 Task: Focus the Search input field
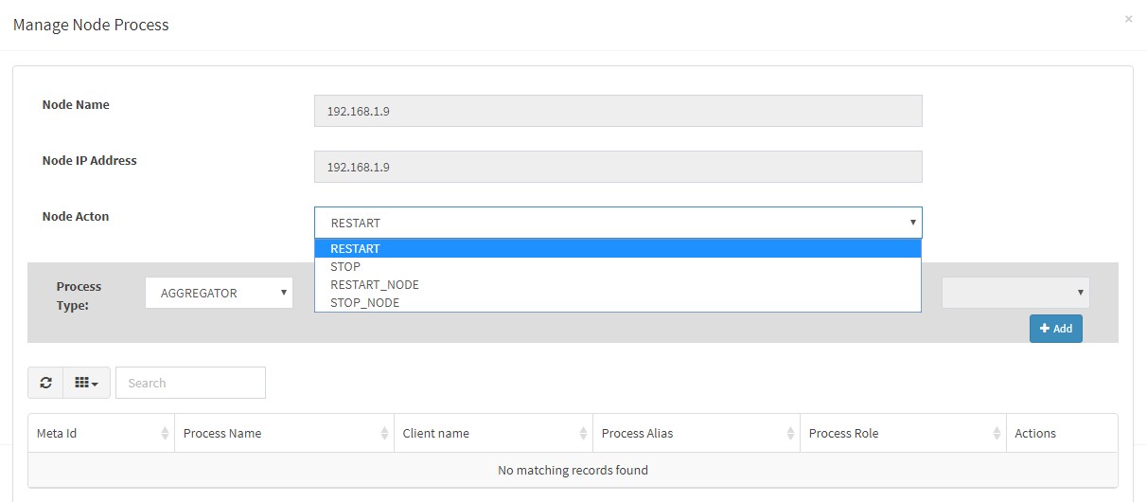pyautogui.click(x=190, y=383)
